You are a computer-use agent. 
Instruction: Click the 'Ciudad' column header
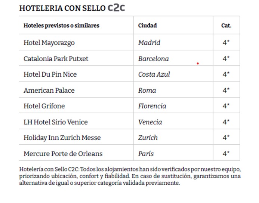tap(147, 26)
